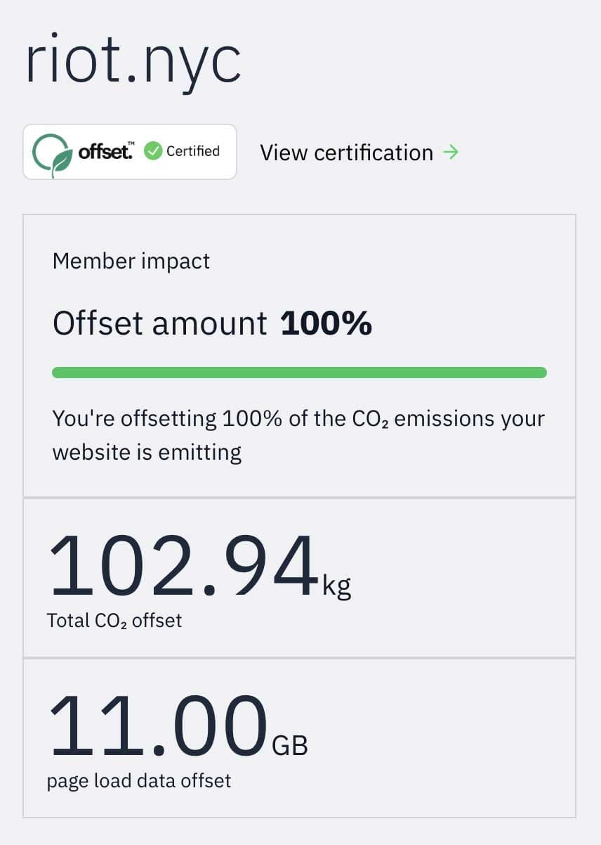Click the 102.94 kg CO₂ figure
This screenshot has height=845, width=601.
pos(181,567)
